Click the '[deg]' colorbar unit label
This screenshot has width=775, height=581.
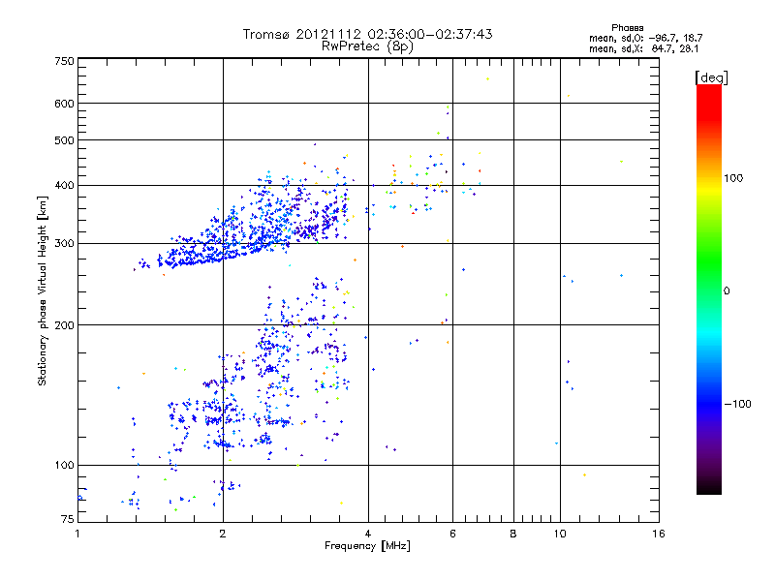coord(711,77)
